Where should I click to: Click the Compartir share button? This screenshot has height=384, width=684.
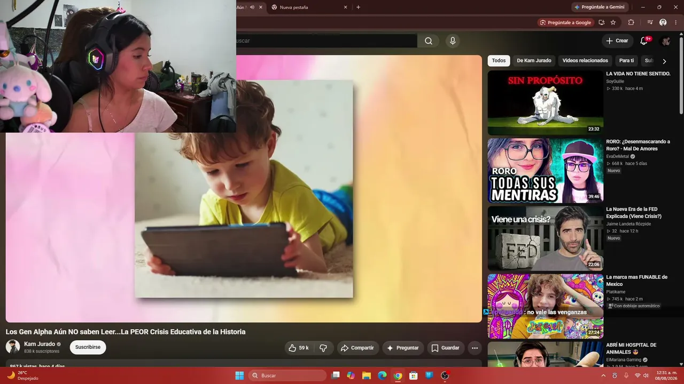pyautogui.click(x=357, y=348)
